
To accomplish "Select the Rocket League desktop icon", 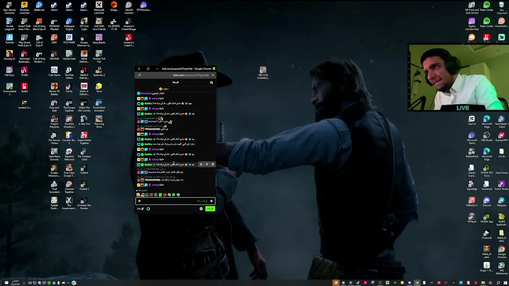I will tap(10, 24).
